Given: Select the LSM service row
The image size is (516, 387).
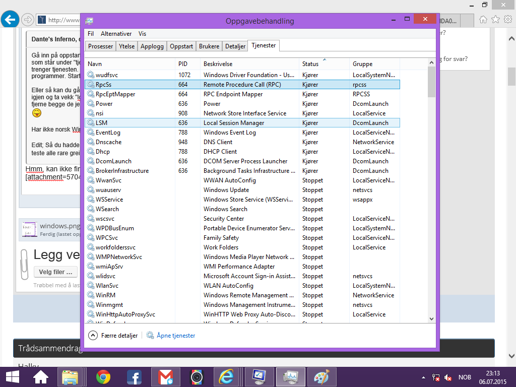Looking at the screenshot, I should pos(242,123).
